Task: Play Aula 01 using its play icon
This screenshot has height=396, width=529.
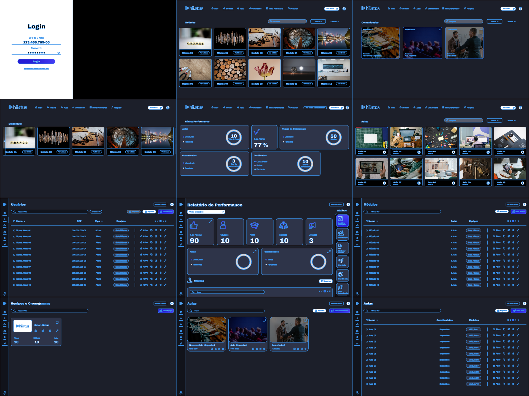Action: (x=384, y=152)
